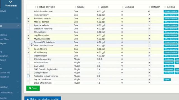Viewport: 179px width, 100px height.
Task: Uncheck MySQL database feature checkbox
Action: point(28,39)
